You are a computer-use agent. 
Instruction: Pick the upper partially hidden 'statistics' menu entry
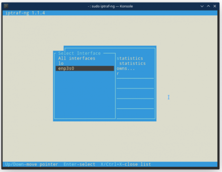130,58
